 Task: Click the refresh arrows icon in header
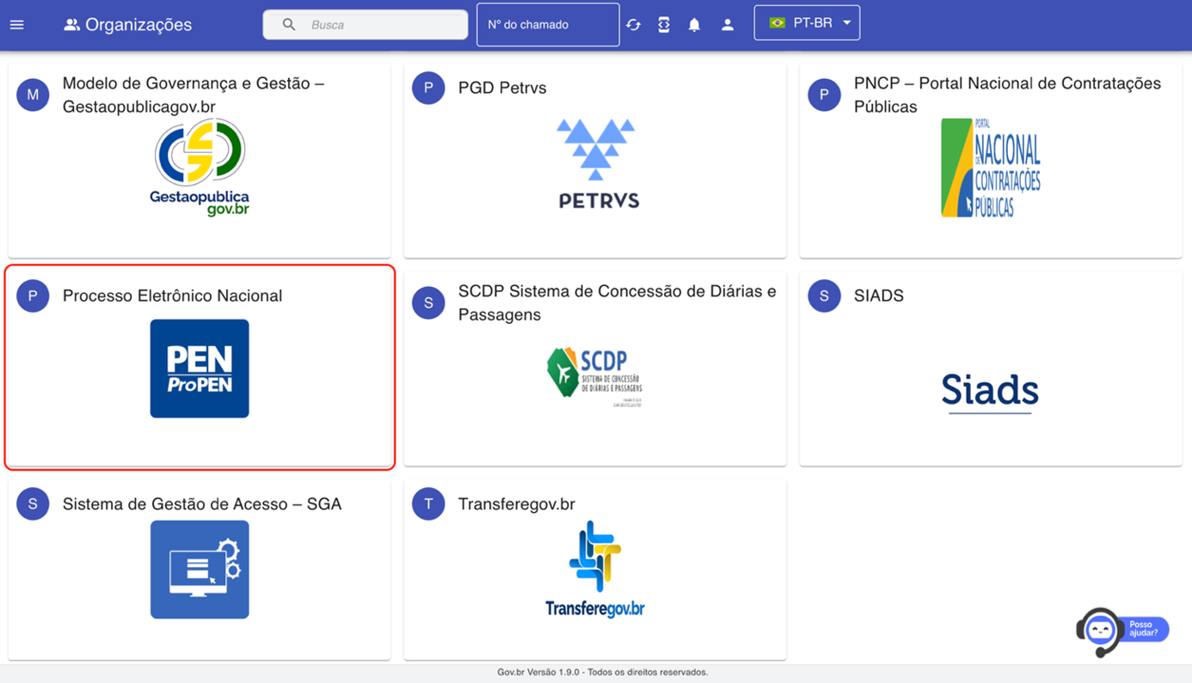click(634, 25)
